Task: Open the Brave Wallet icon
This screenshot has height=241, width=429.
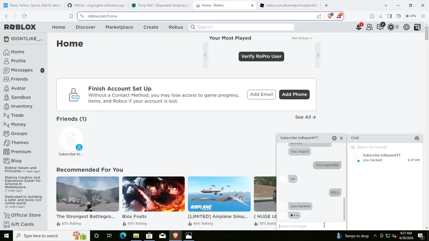Action: point(399,16)
